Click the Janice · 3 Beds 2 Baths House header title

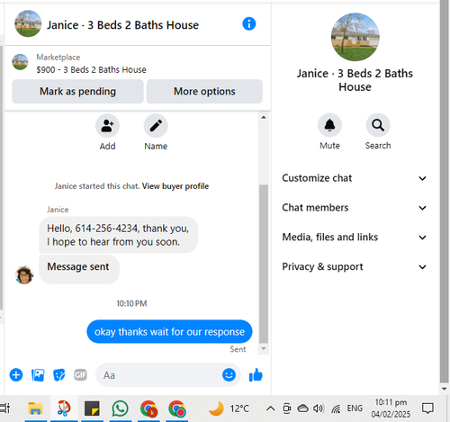pyautogui.click(x=122, y=25)
